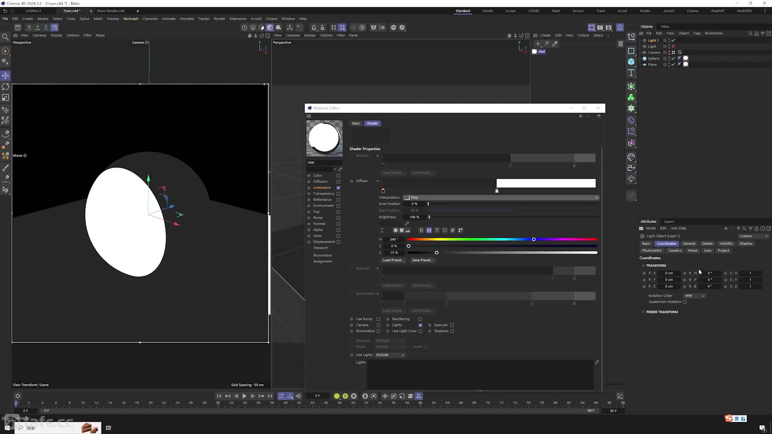
Task: Open the Use Lights Exclude dropdown
Action: click(x=390, y=355)
